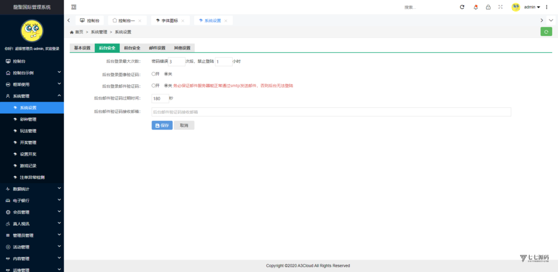The height and width of the screenshot is (272, 558).
Task: Click the lock screen icon
Action: pos(488,7)
